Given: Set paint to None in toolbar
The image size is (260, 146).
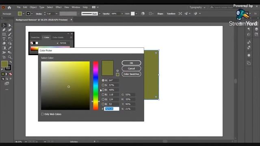Looking at the screenshot, I should pyautogui.click(x=11, y=74).
